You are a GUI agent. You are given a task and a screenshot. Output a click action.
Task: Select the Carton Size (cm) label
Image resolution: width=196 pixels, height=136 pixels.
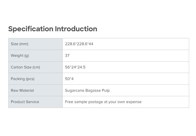(x=25, y=67)
